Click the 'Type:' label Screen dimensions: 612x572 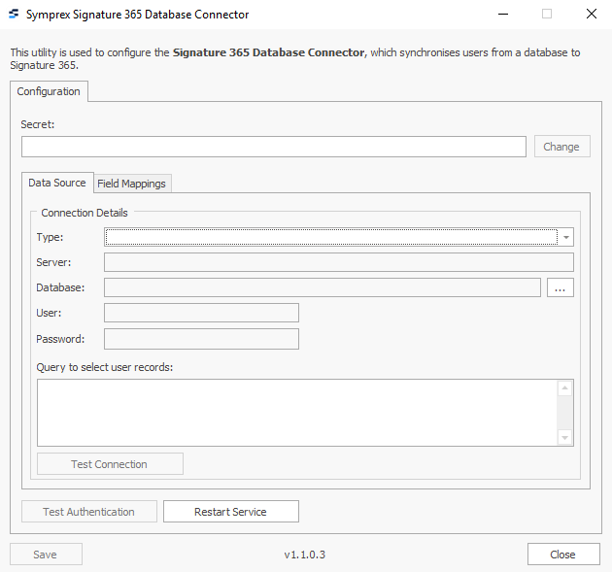pyautogui.click(x=50, y=237)
